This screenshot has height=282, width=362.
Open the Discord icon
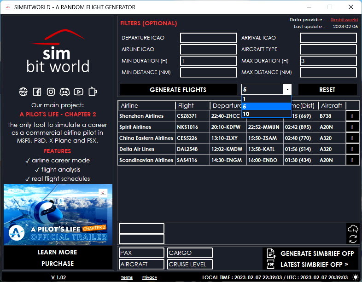click(64, 92)
